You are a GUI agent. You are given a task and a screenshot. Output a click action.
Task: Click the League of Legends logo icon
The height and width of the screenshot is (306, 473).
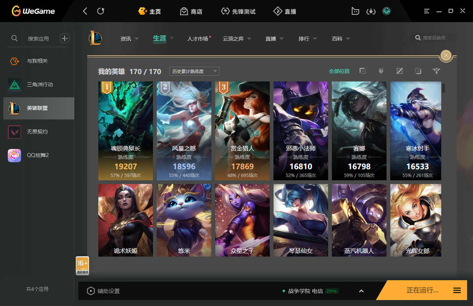95,38
